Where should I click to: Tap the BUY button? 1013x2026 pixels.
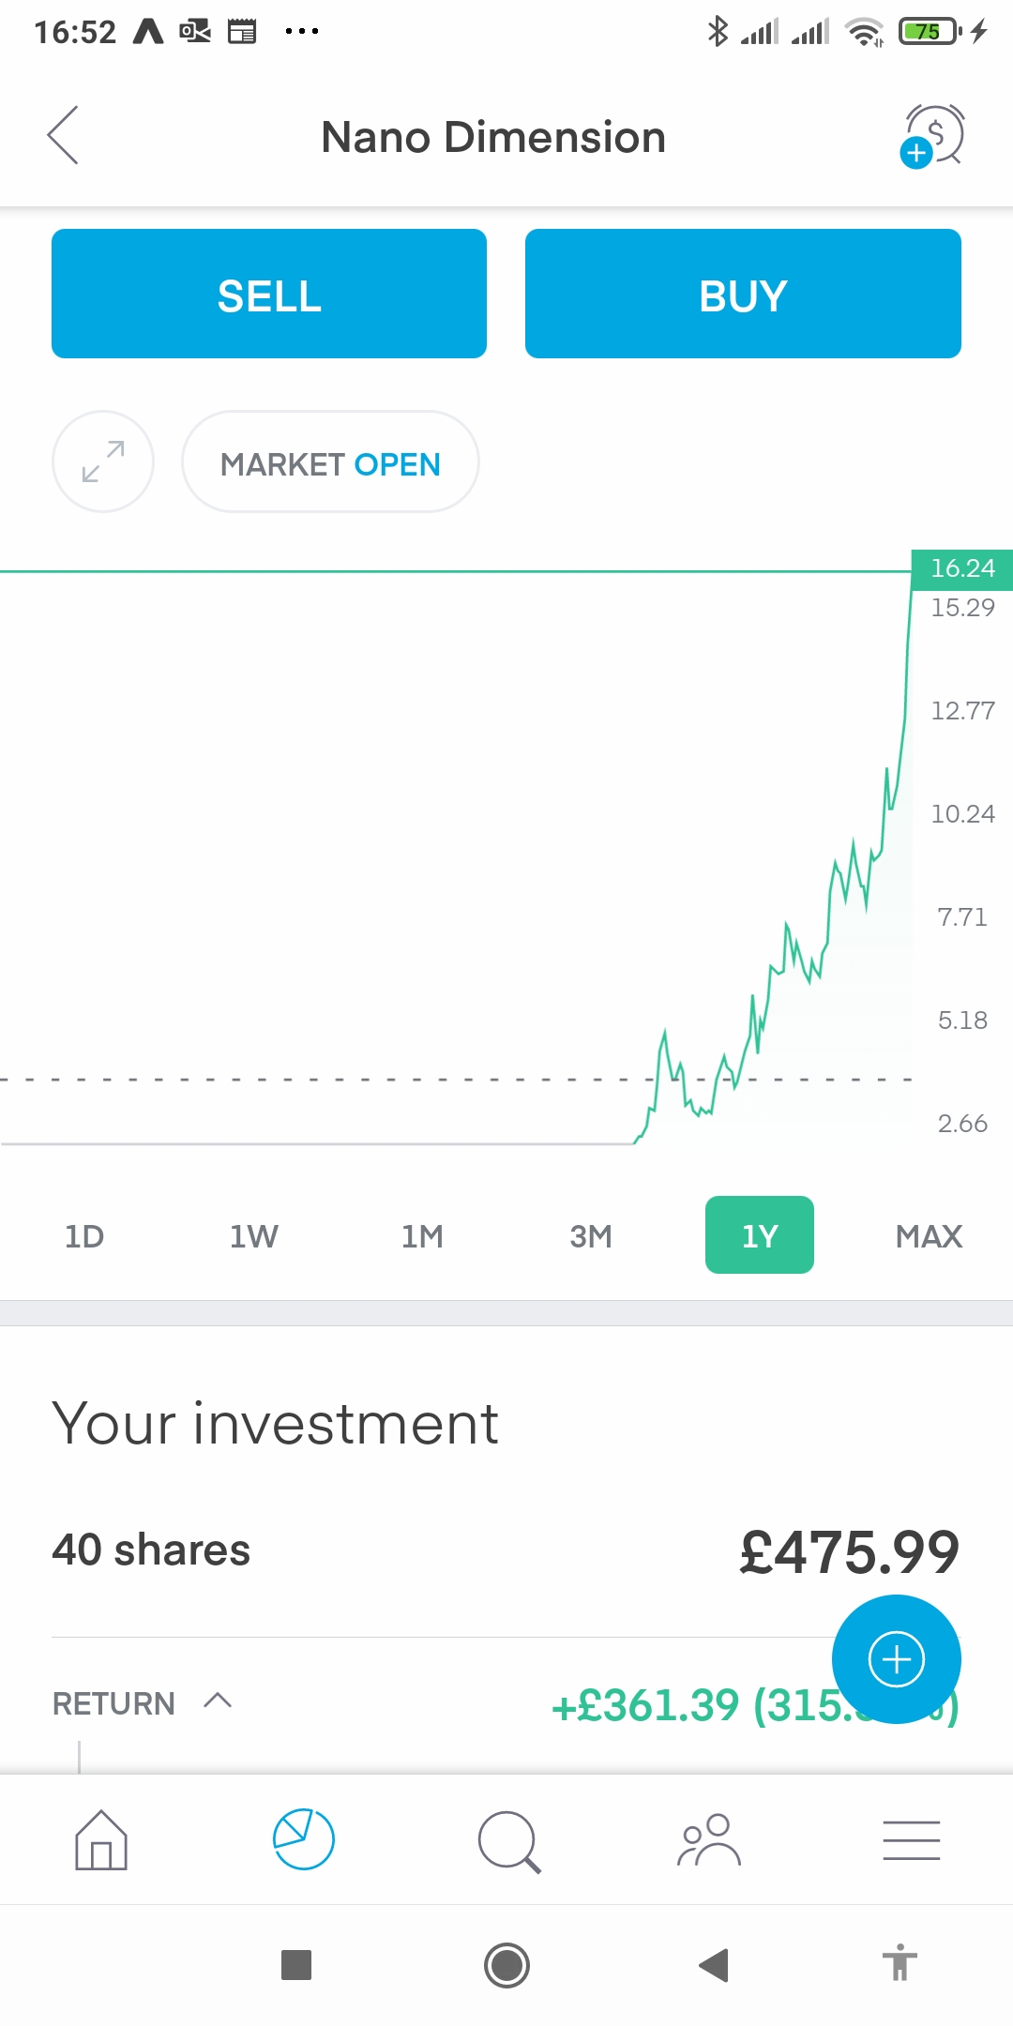743,294
